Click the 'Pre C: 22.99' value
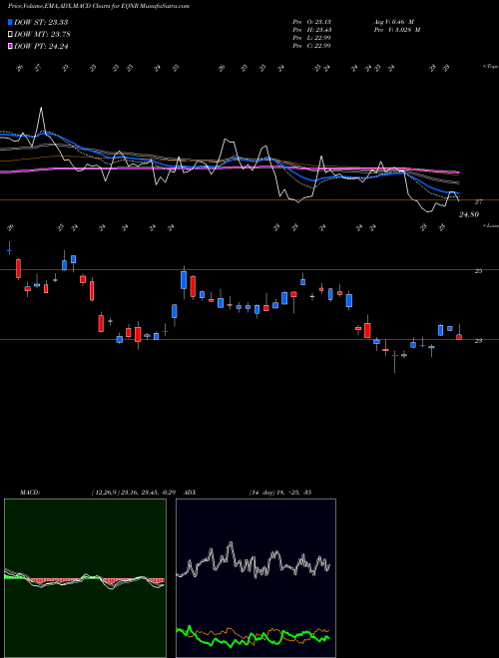Viewport: 499px width, 658px height. 312,46
